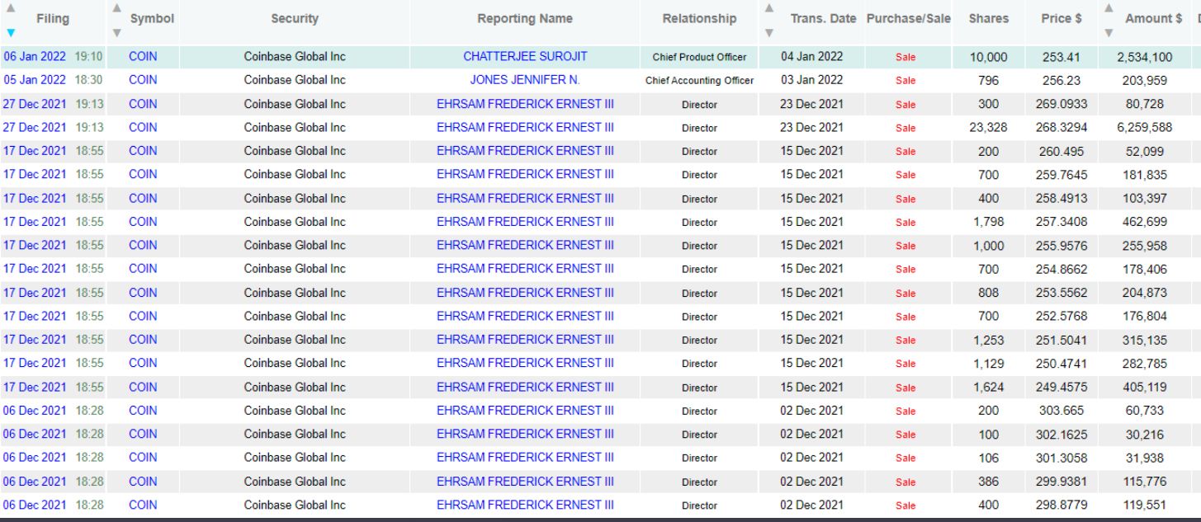Open EHRSAM link in the 6,259,588 amount row

[525, 127]
